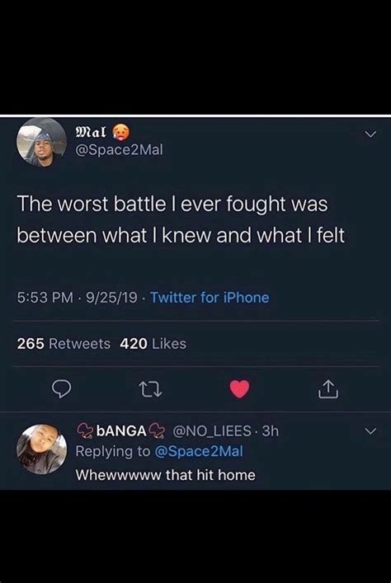Expand tweet options chevron beside Mal

point(370,134)
